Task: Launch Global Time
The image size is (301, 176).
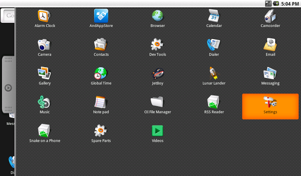Action: point(101,76)
